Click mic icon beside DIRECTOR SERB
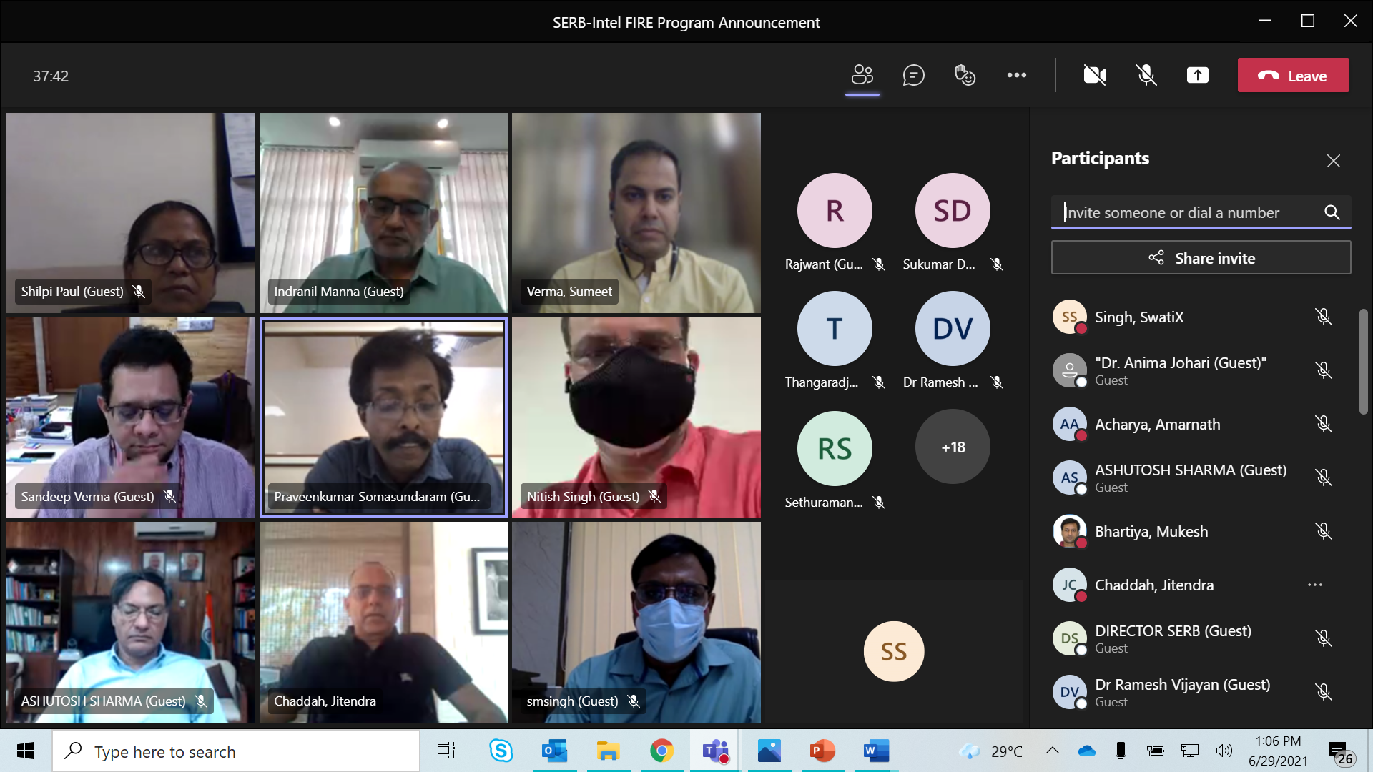Image resolution: width=1373 pixels, height=772 pixels. 1323,638
